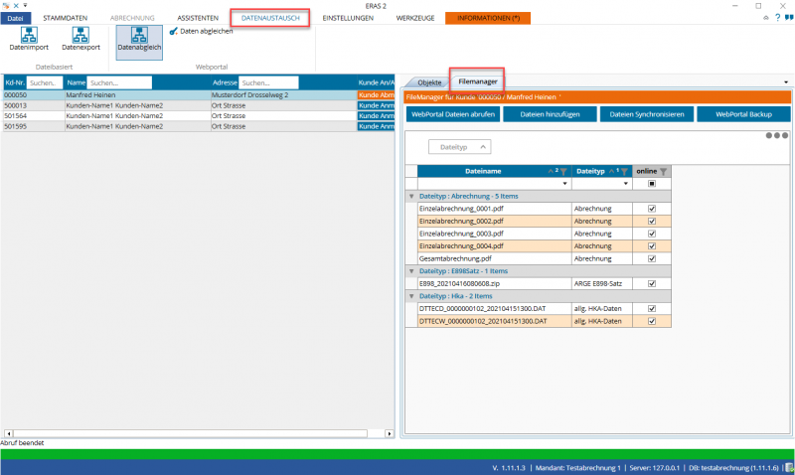Open the Dateityp filter dropdown arrow

point(626,184)
